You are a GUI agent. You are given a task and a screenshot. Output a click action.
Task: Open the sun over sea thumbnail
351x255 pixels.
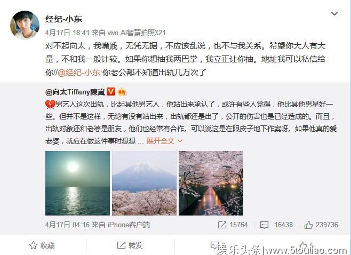click(x=77, y=183)
